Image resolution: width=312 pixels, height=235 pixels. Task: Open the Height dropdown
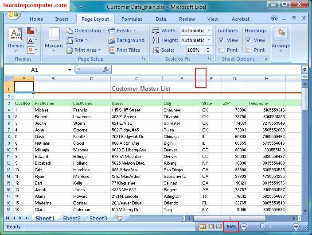pyautogui.click(x=209, y=40)
